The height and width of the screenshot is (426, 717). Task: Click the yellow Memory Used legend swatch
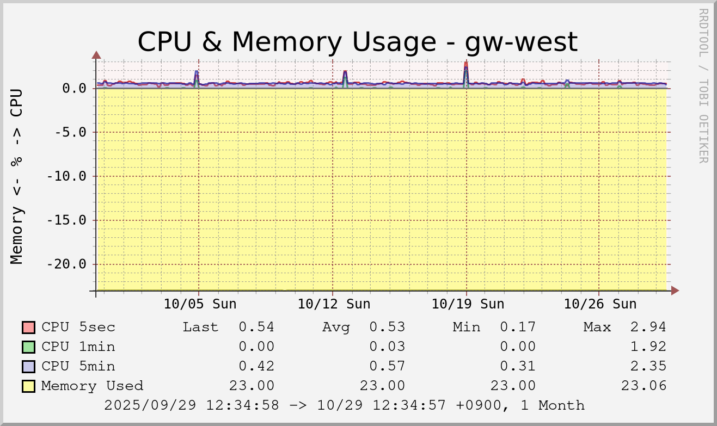click(x=29, y=386)
